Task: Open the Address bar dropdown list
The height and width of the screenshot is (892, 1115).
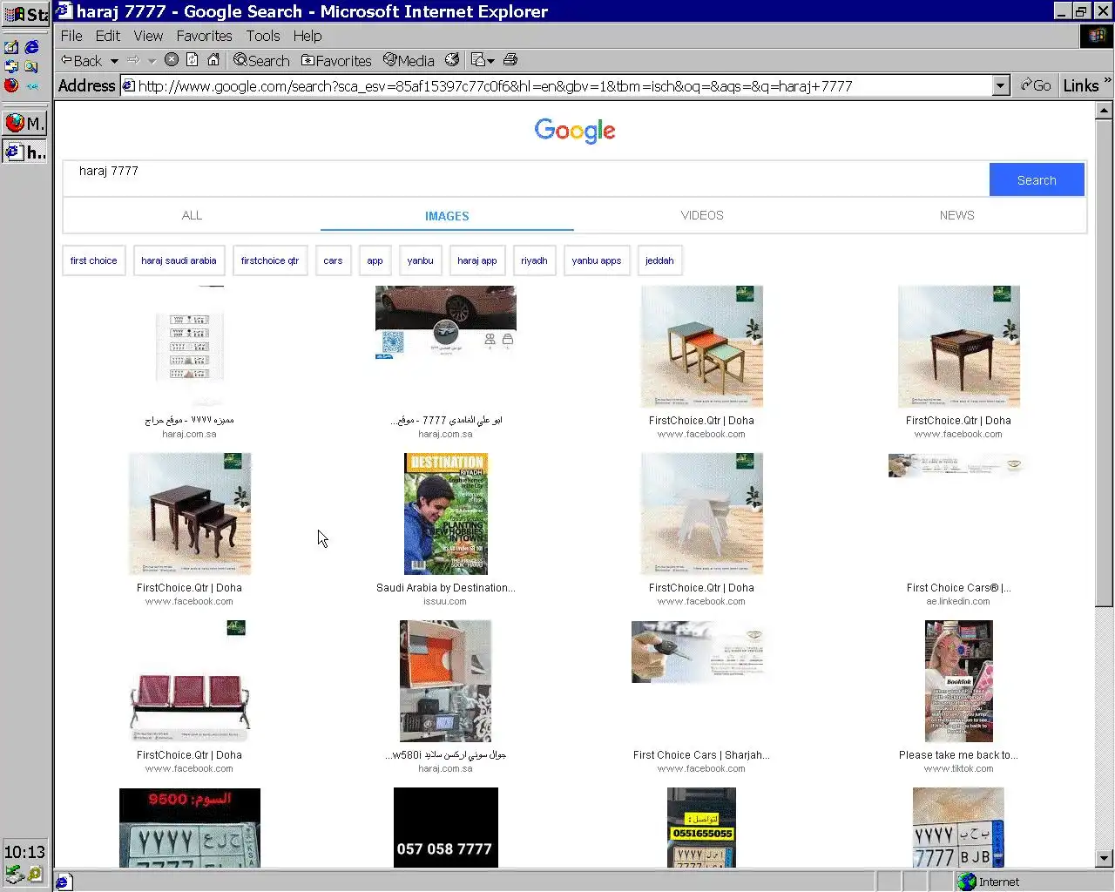Action: [x=1001, y=85]
